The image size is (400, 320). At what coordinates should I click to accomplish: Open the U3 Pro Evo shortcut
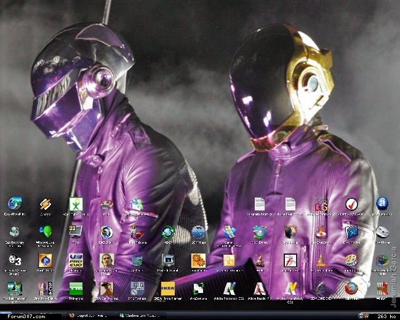76,260
